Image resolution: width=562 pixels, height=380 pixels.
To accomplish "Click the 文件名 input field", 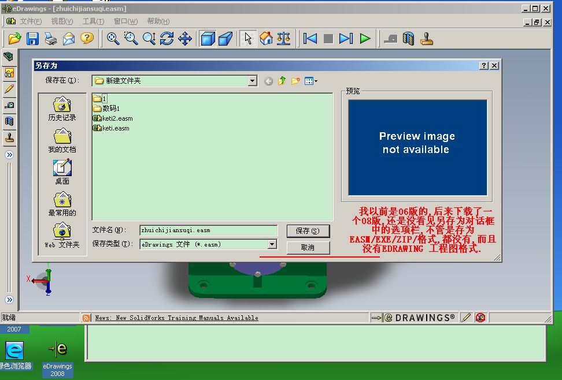I will click(x=208, y=230).
